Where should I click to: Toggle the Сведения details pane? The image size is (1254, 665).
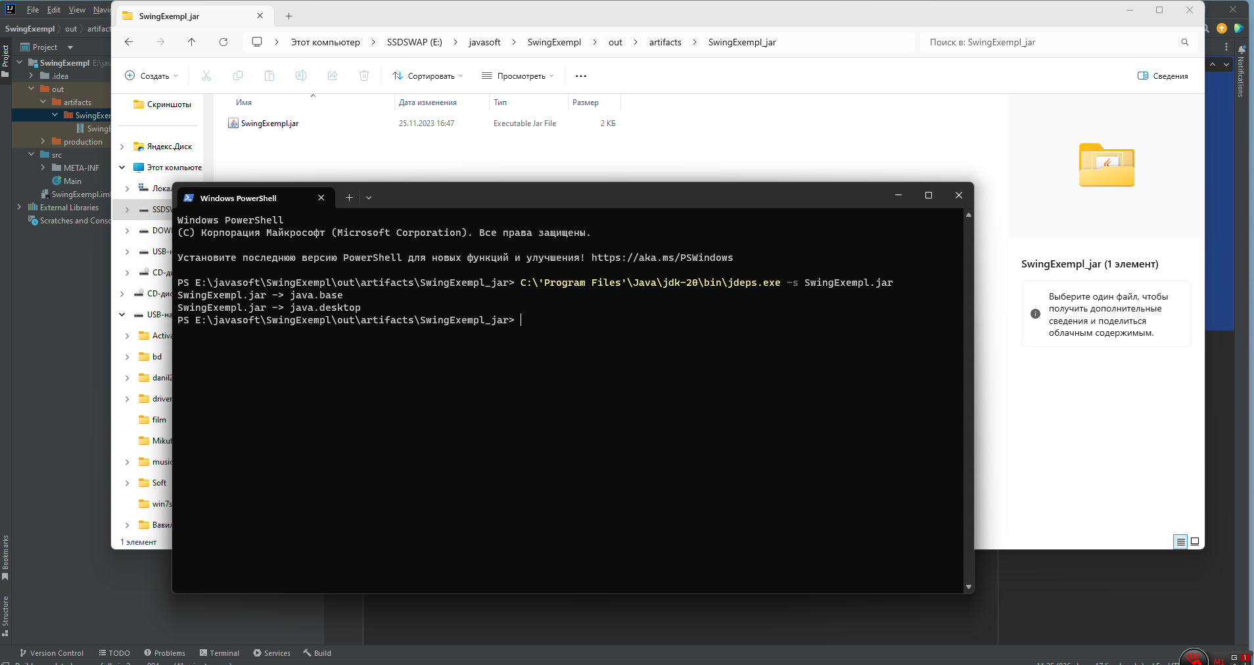pos(1163,76)
